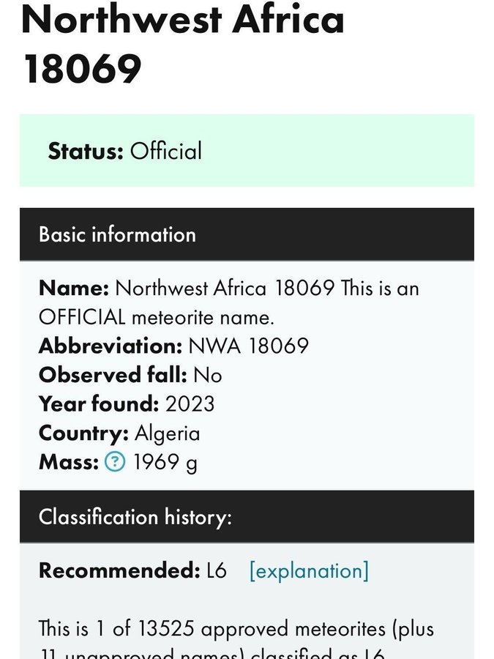Click the Mass help question mark icon
The height and width of the screenshot is (659, 494).
115,463
